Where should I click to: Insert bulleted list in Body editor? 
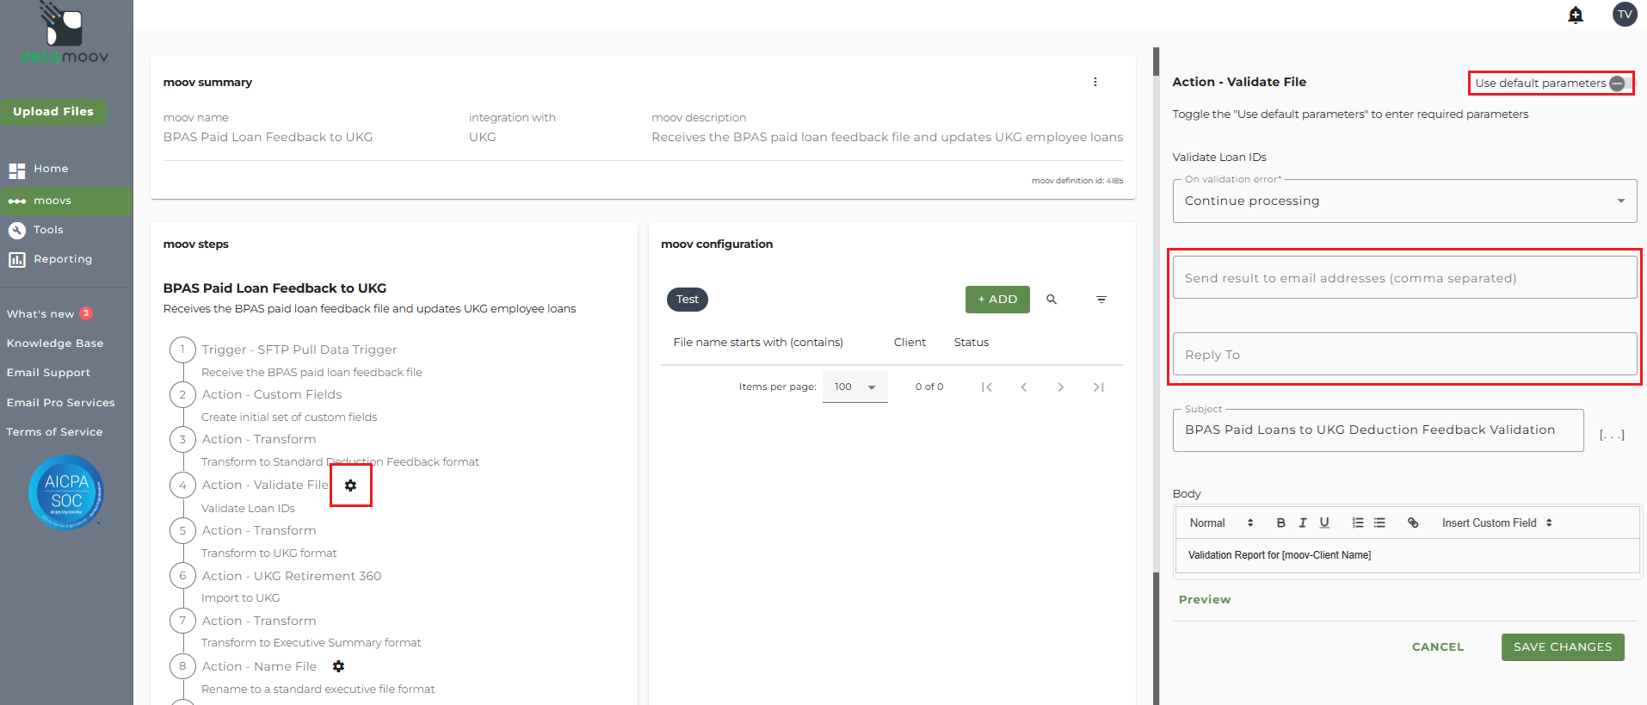(x=1379, y=523)
